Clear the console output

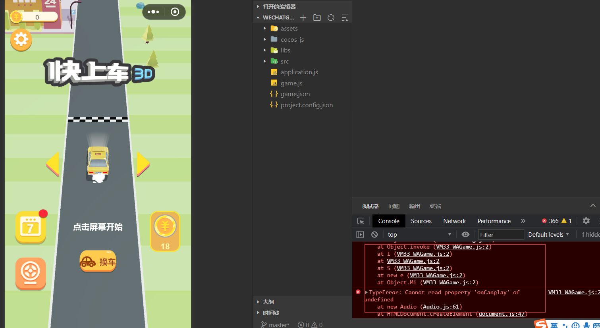[374, 235]
